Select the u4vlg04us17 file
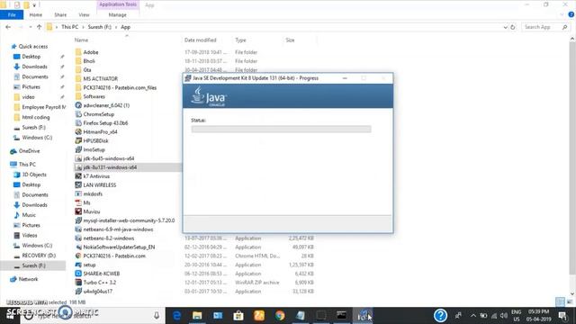The image size is (576, 324). tap(98, 292)
